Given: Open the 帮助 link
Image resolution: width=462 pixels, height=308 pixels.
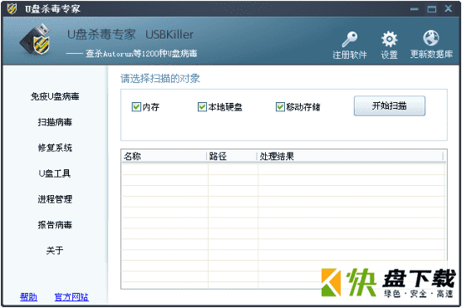Looking at the screenshot, I should (28, 297).
